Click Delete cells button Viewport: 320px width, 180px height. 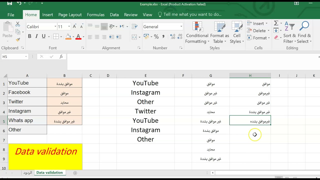(x=258, y=31)
